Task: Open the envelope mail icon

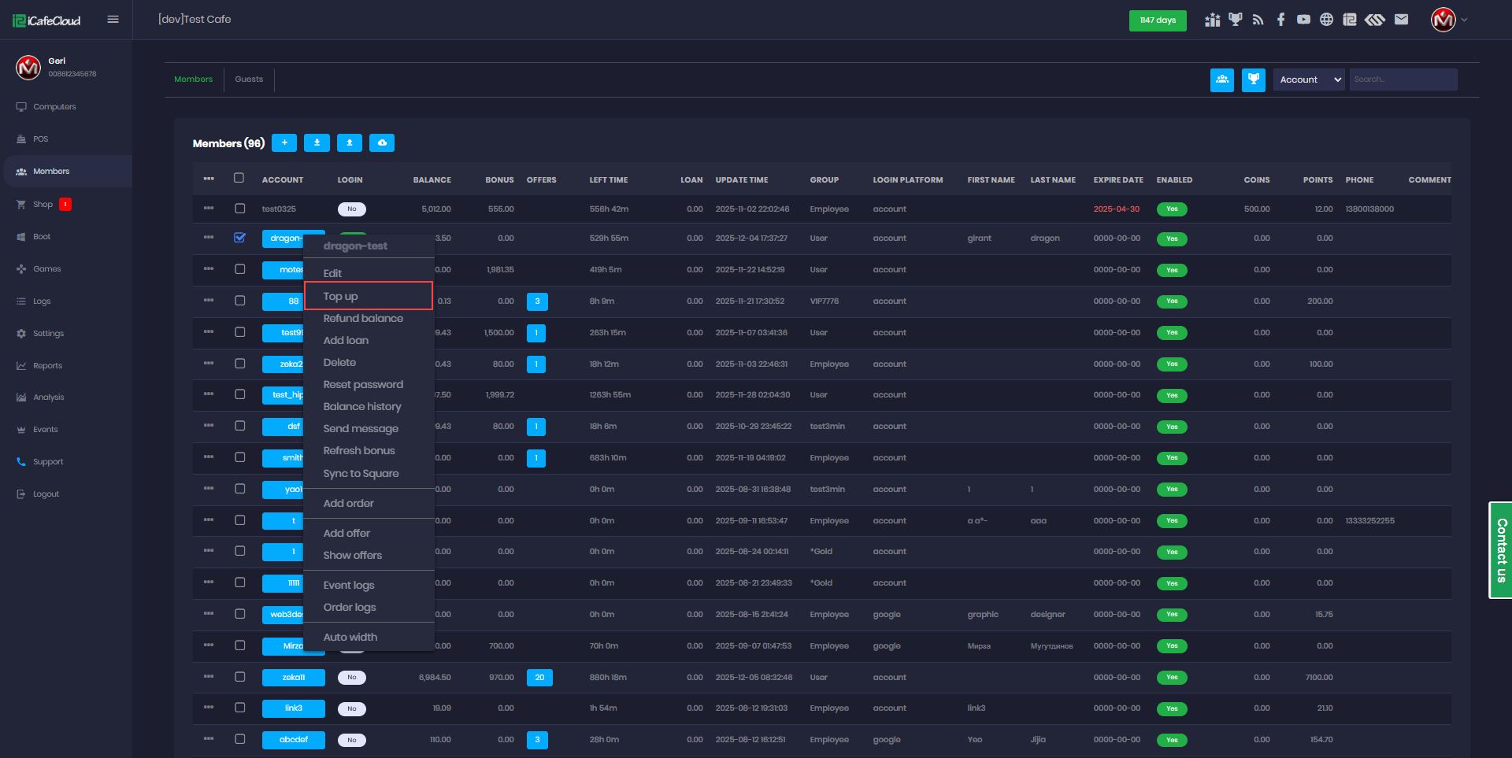Action: [1401, 20]
